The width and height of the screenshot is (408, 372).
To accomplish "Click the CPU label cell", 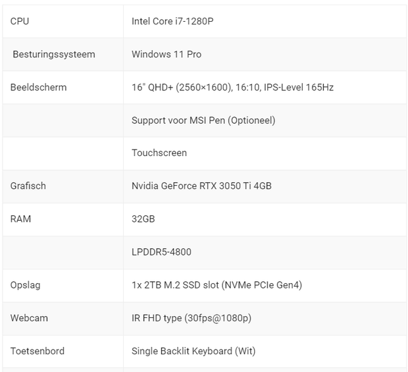I will [x=63, y=21].
